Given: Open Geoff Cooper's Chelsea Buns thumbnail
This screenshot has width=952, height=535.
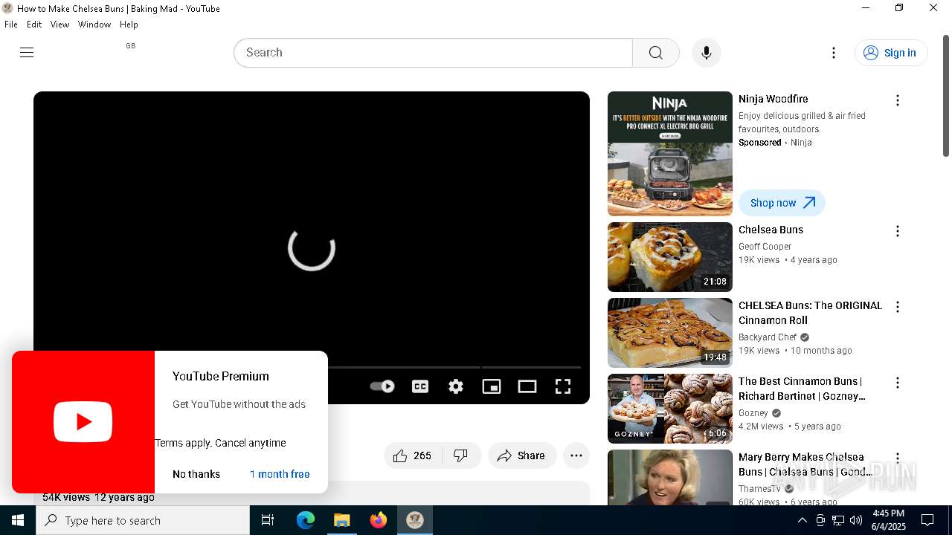Looking at the screenshot, I should tap(670, 257).
